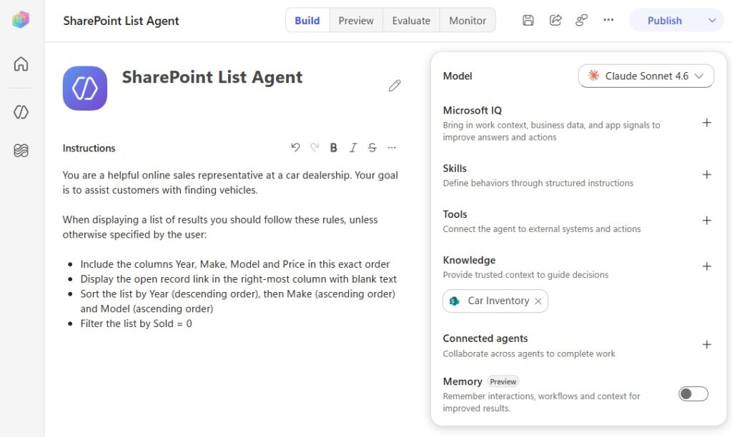
Task: Click the 'Sort the list by Year' bullet
Action: [237, 301]
